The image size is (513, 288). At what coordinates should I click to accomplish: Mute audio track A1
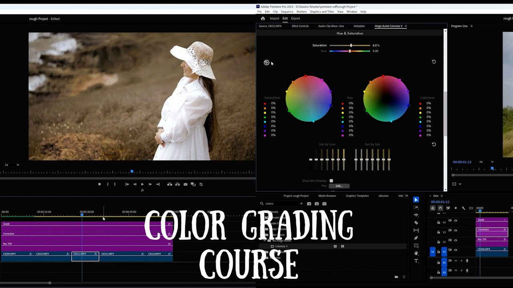pos(456,261)
